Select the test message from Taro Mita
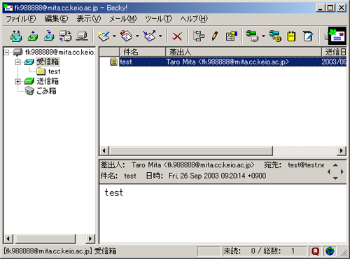 point(232,62)
